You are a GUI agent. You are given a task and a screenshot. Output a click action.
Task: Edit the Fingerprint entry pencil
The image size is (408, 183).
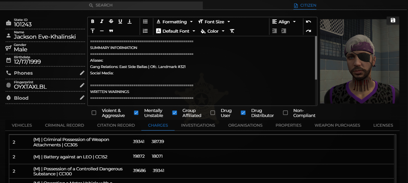82,85
